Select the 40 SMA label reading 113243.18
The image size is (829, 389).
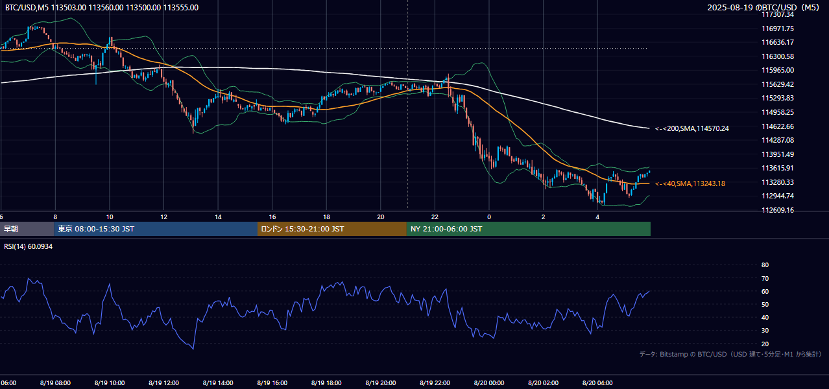click(x=690, y=183)
